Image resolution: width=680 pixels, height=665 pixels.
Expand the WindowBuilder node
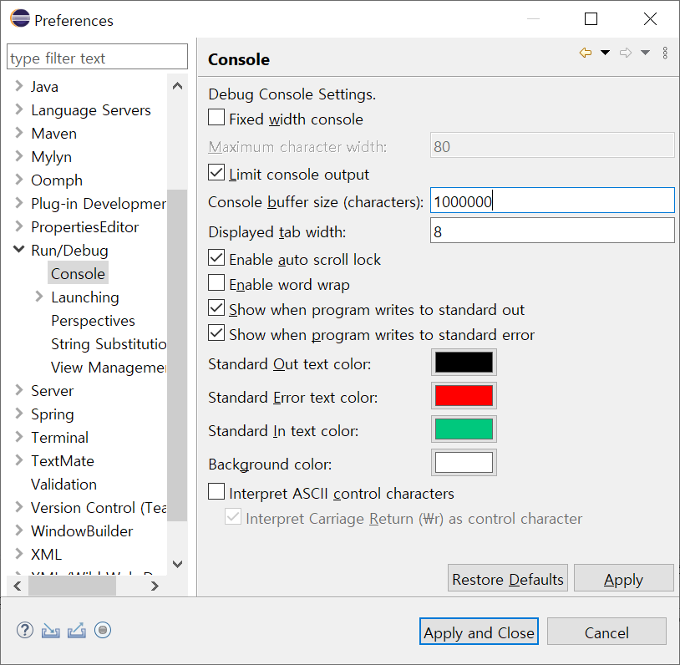(18, 530)
